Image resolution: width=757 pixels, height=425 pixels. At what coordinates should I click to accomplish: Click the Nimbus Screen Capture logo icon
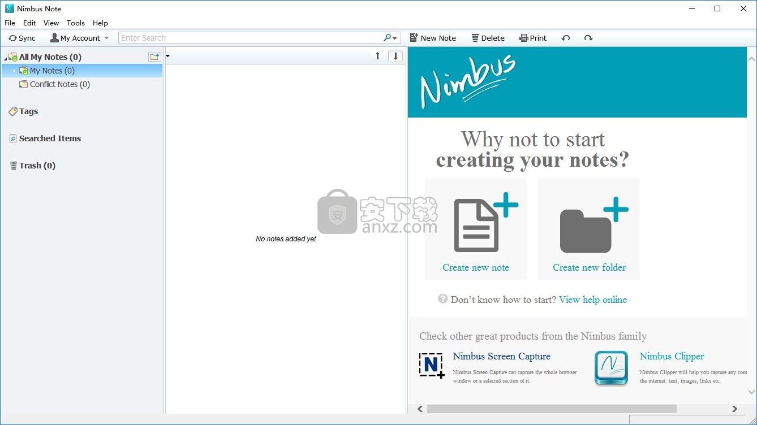tap(432, 366)
